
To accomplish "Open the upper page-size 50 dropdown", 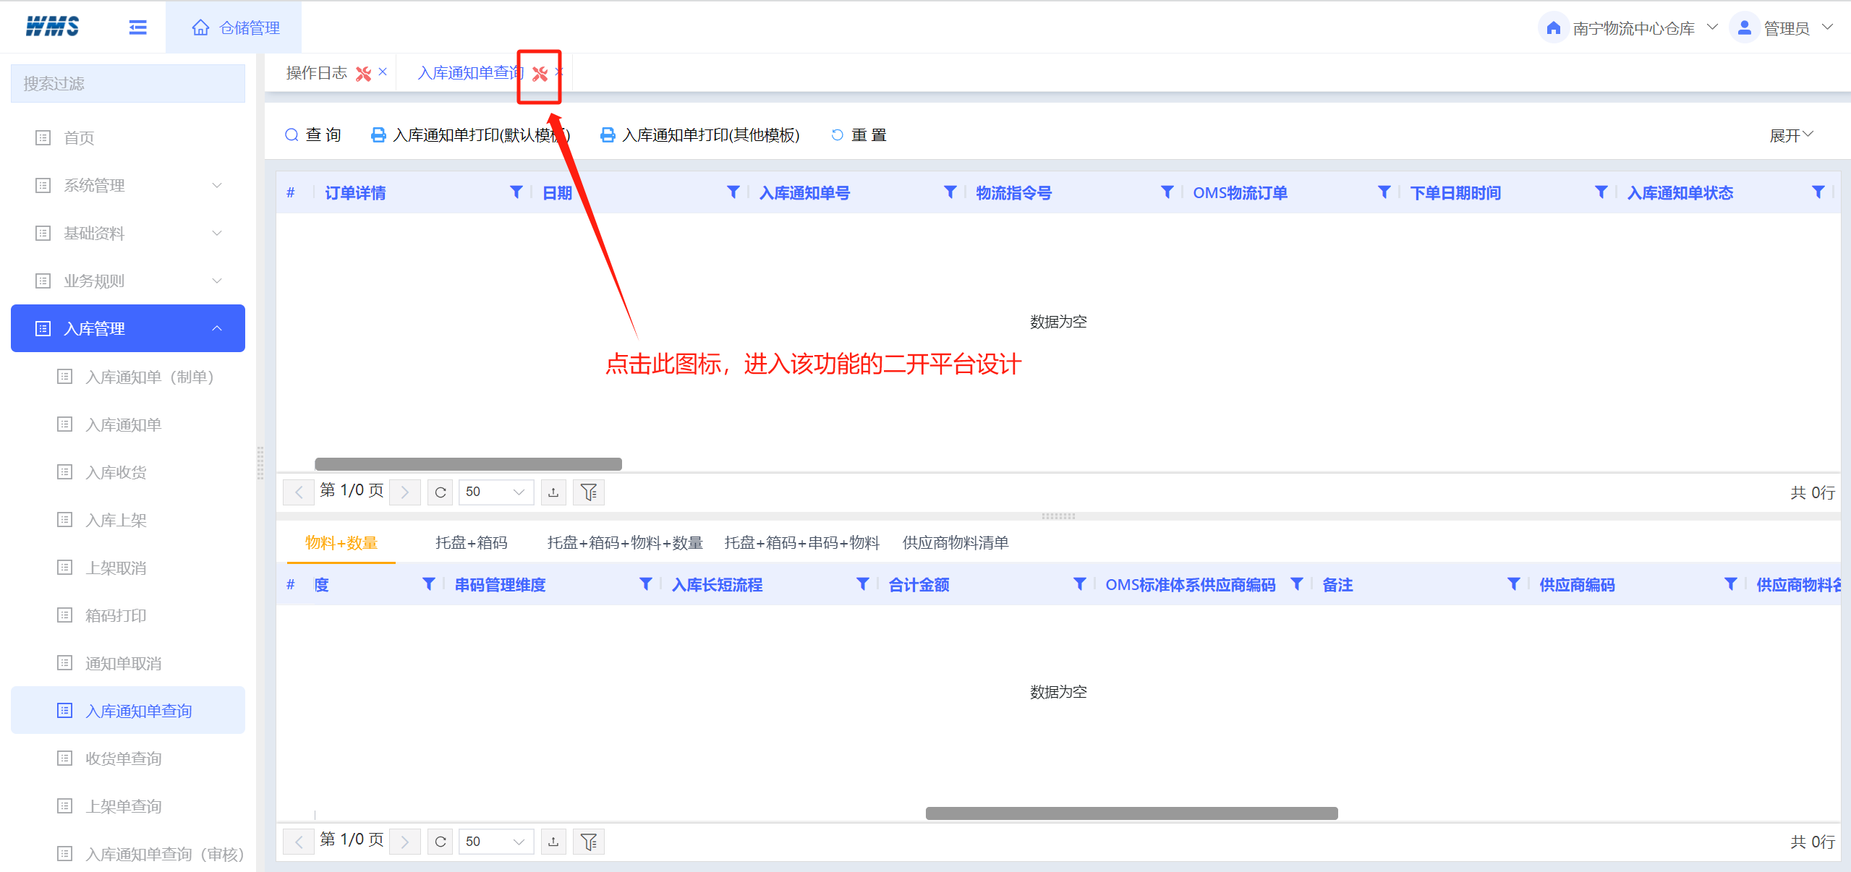I will [x=496, y=492].
